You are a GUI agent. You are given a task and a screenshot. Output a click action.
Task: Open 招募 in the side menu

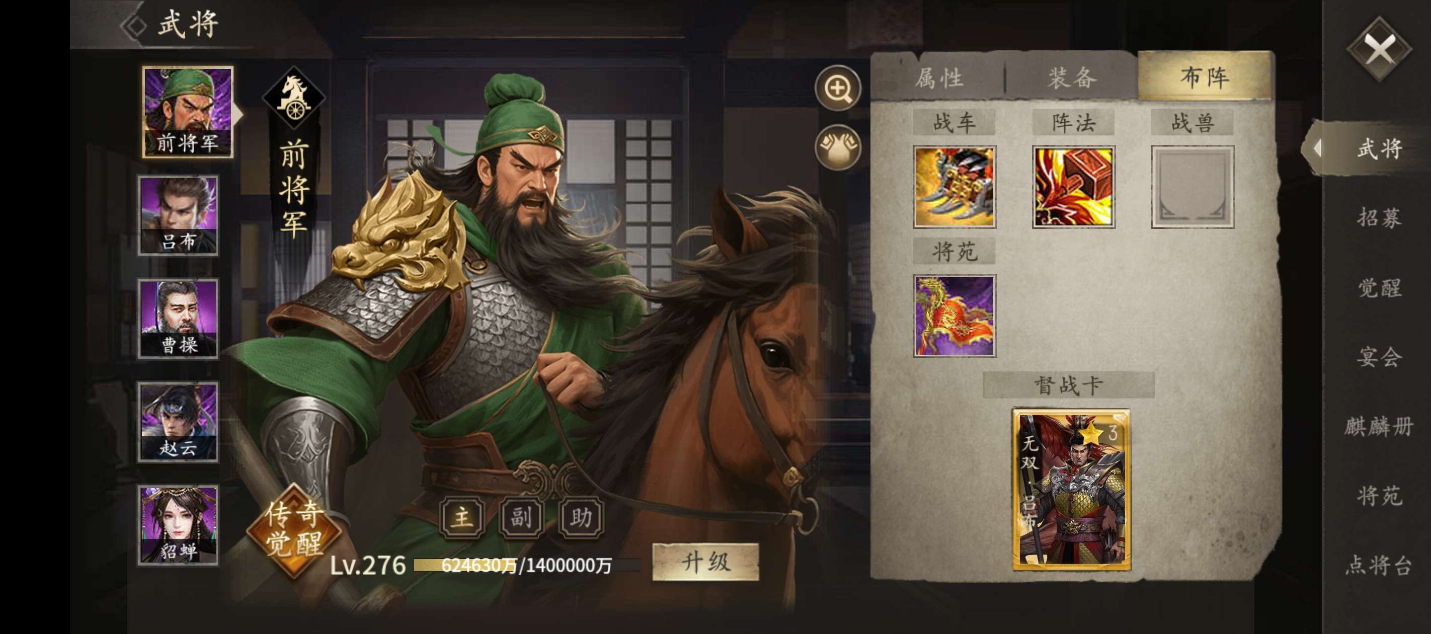coord(1379,217)
